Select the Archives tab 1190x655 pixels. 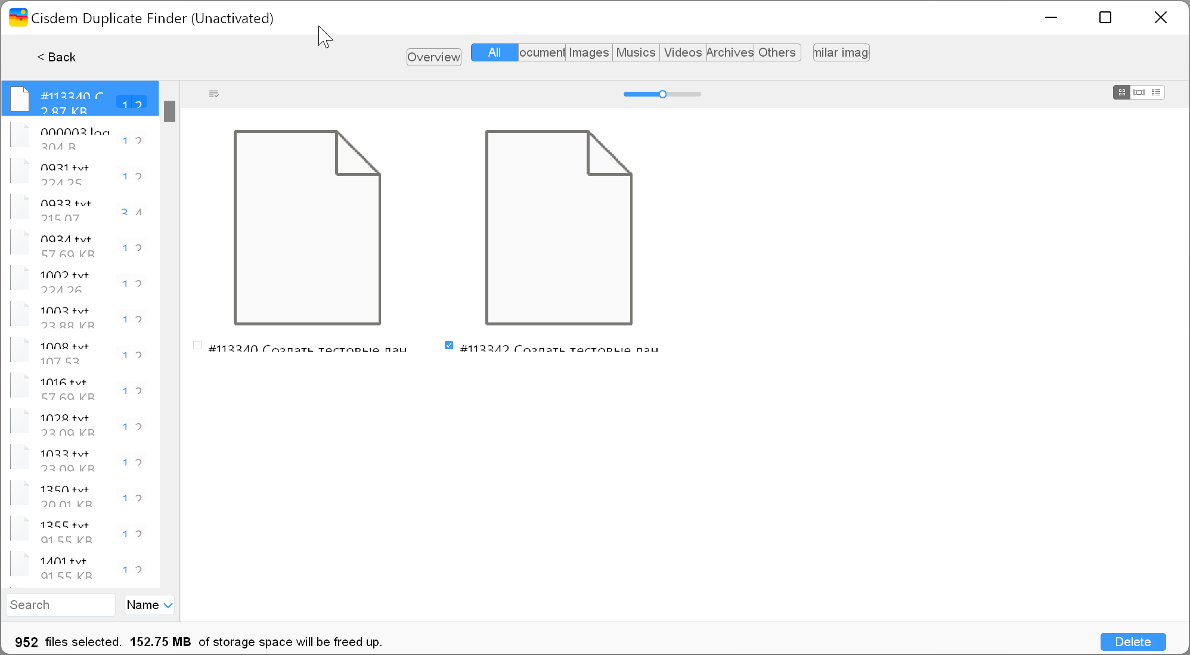(730, 52)
